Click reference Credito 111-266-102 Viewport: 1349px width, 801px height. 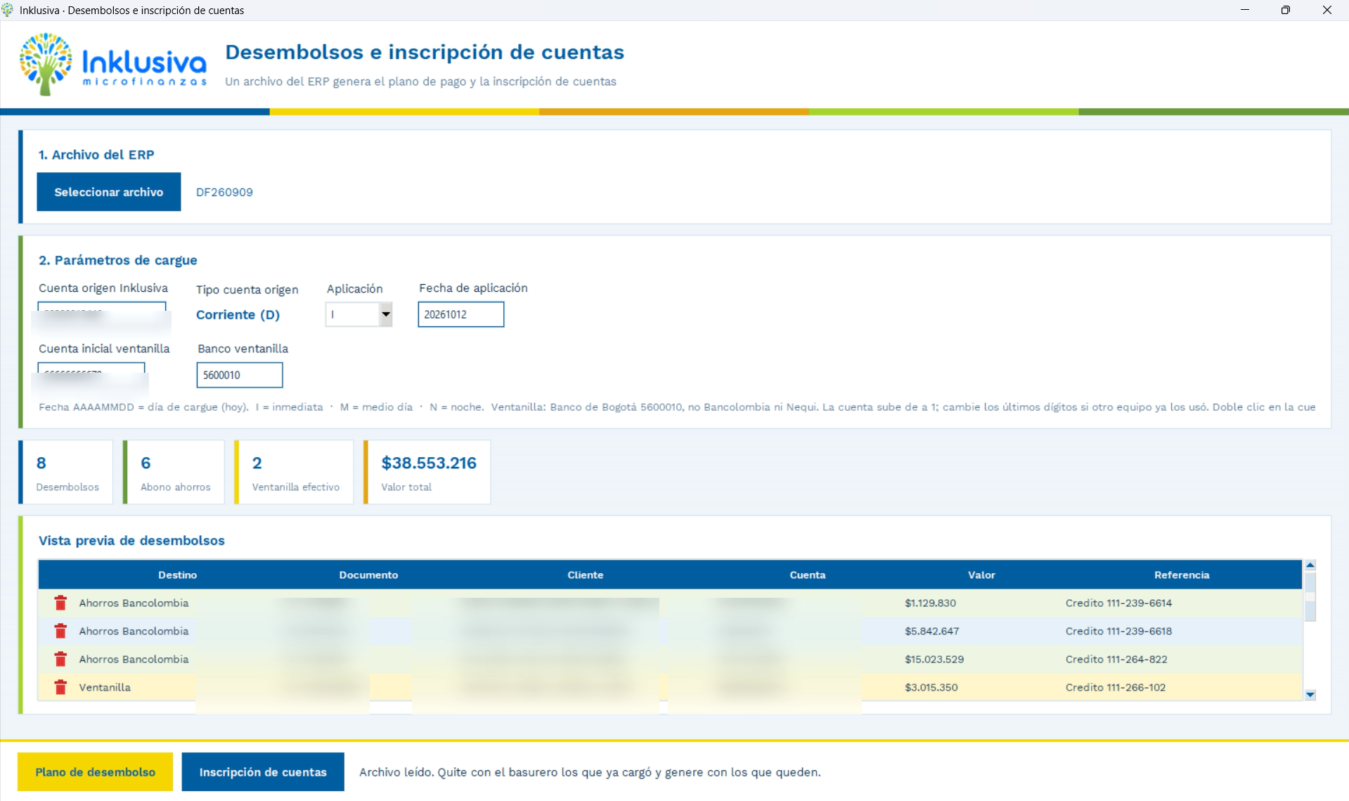point(1115,687)
